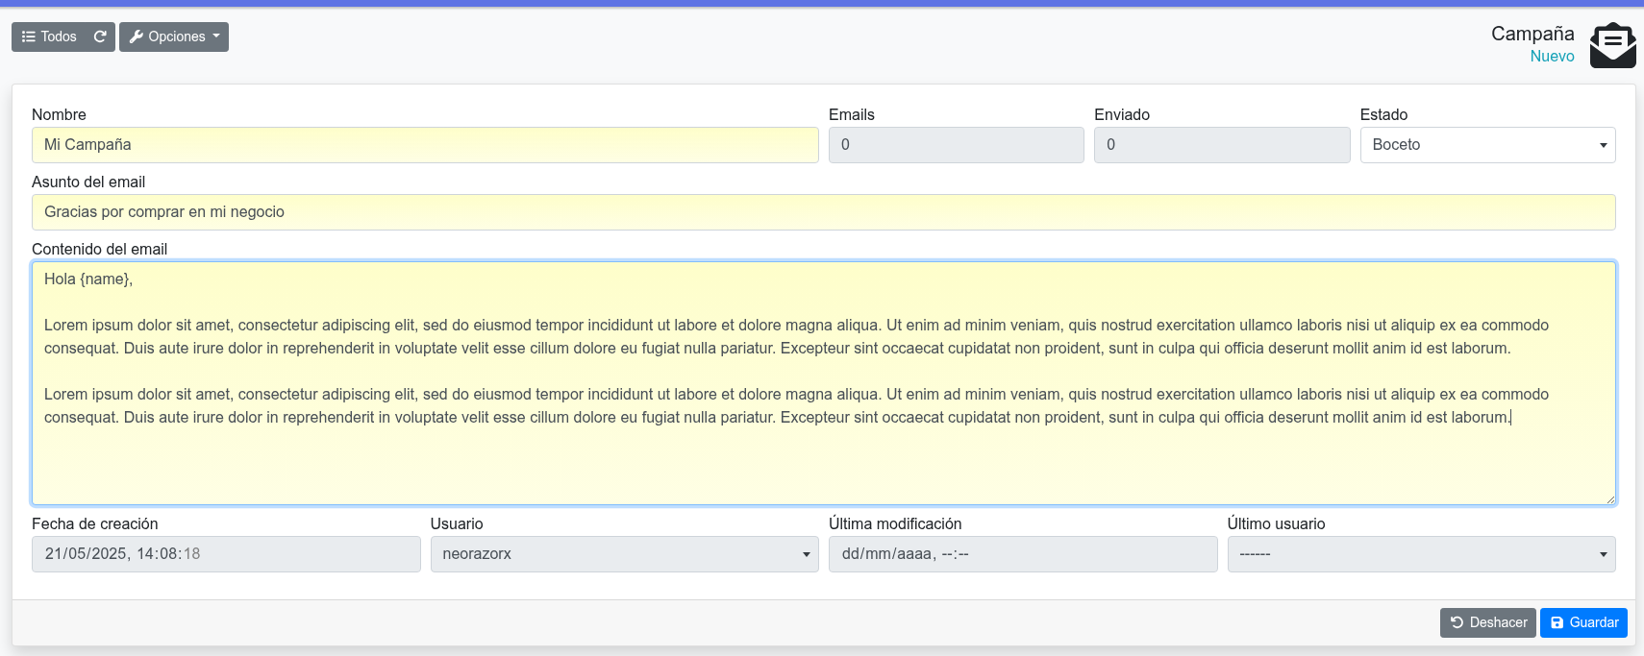Click the floppy disk icon on Guardar
Image resolution: width=1644 pixels, height=656 pixels.
pyautogui.click(x=1557, y=622)
